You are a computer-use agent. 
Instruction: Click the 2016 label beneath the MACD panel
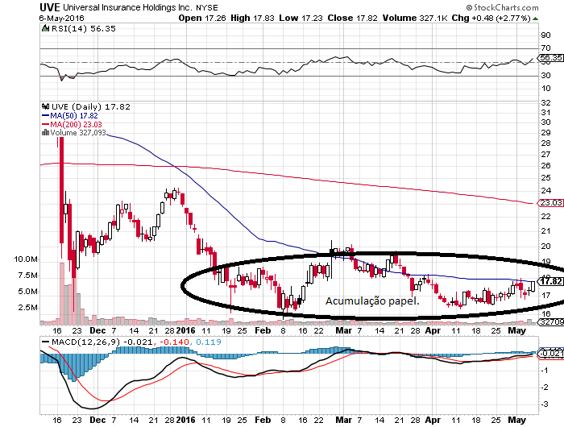click(x=185, y=420)
